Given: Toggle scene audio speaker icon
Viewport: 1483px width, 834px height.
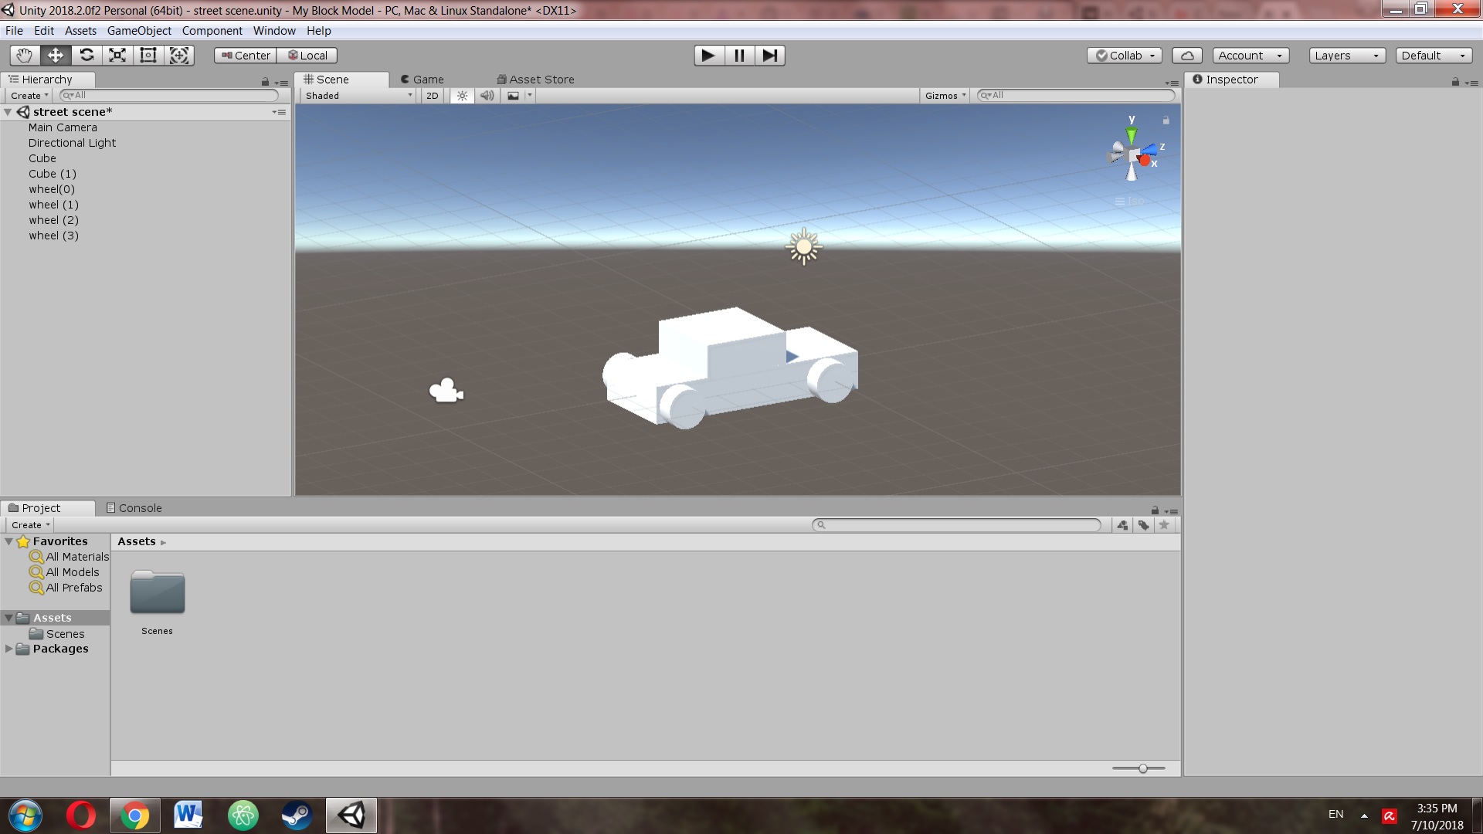Looking at the screenshot, I should (x=487, y=96).
